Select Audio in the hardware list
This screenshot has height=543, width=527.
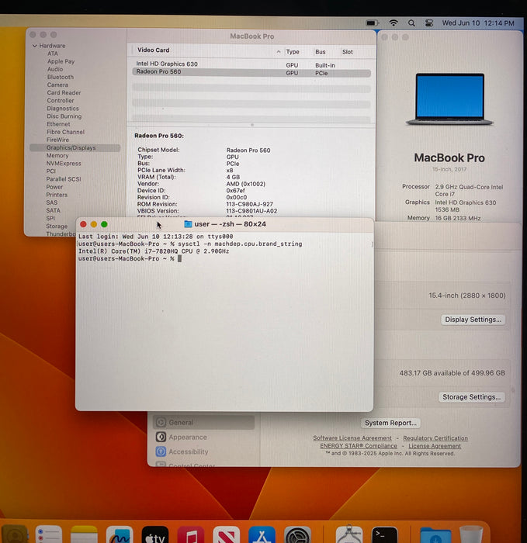55,69
